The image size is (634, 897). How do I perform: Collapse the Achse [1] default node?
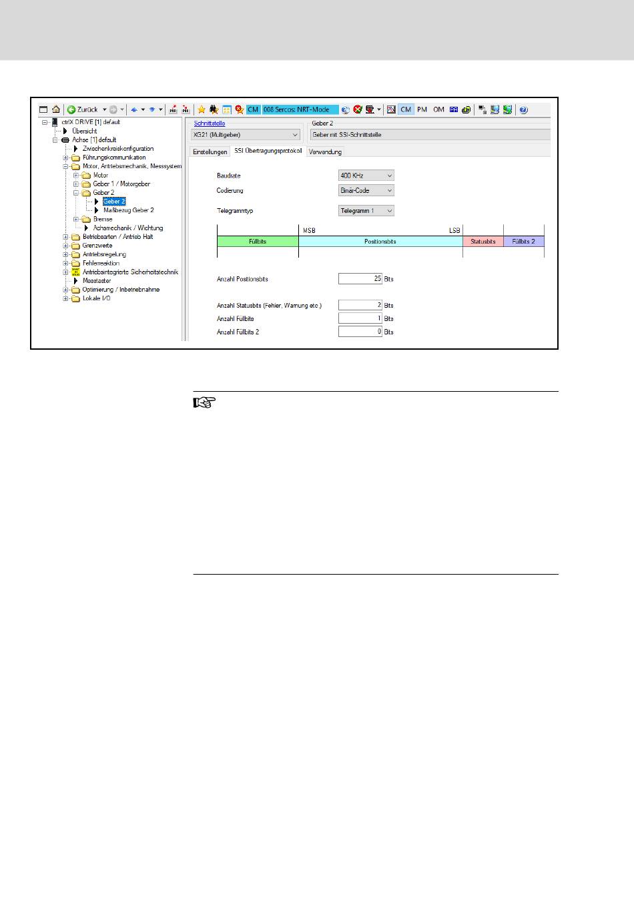click(x=55, y=140)
